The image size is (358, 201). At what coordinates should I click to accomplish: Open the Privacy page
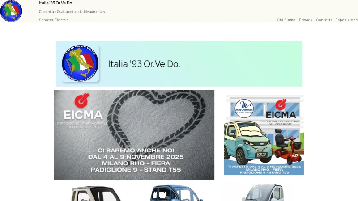306,20
